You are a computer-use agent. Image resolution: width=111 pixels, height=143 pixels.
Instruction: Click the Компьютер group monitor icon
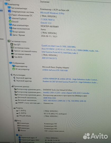[6, 4]
